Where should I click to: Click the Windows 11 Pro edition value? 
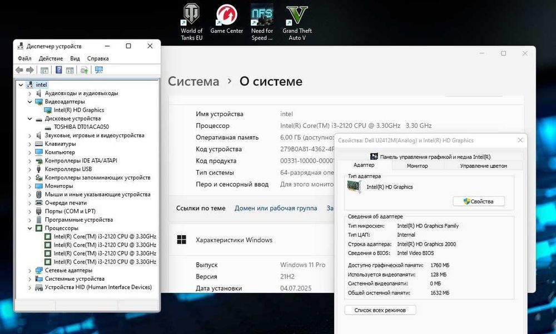(302, 265)
